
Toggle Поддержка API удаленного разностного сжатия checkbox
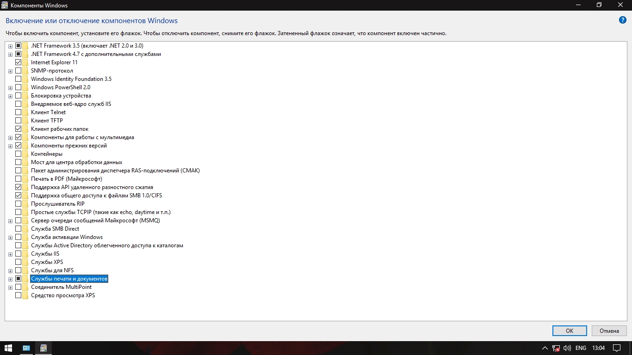pos(19,187)
